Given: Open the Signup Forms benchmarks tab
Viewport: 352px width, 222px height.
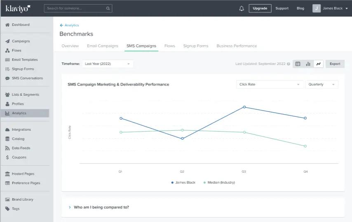Looking at the screenshot, I should [195, 46].
